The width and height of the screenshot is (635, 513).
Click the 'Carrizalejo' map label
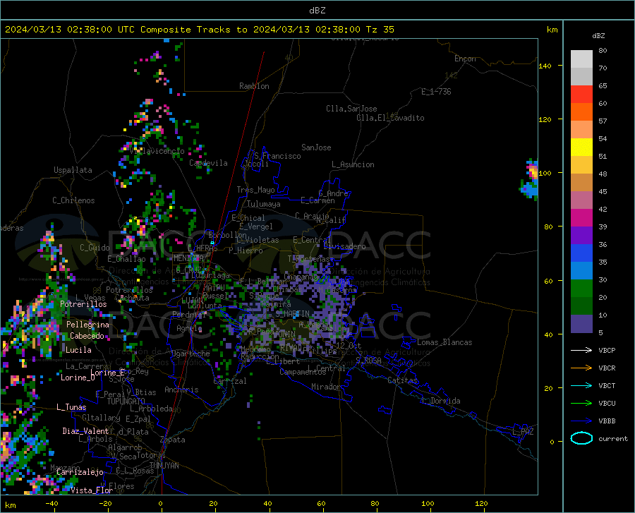point(80,472)
